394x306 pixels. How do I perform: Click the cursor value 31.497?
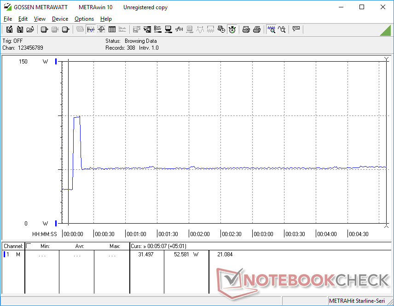click(x=146, y=254)
